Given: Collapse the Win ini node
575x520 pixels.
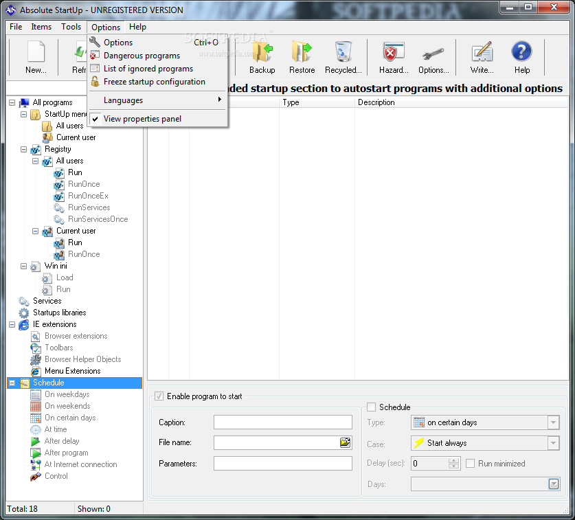Looking at the screenshot, I should (x=24, y=267).
